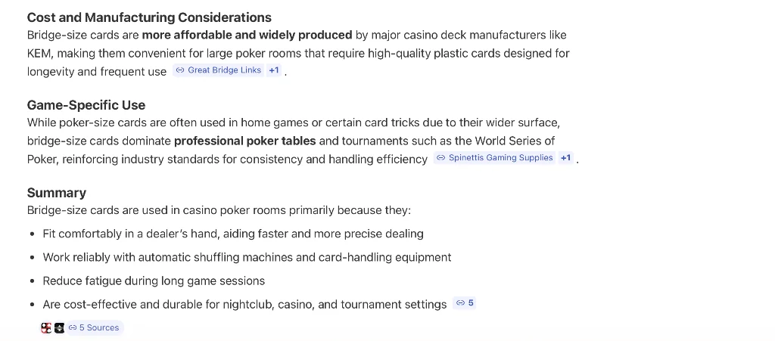Screen dimensions: 775x341
Task: Click the link icon in Great Bridge Links chip
Action: click(180, 70)
